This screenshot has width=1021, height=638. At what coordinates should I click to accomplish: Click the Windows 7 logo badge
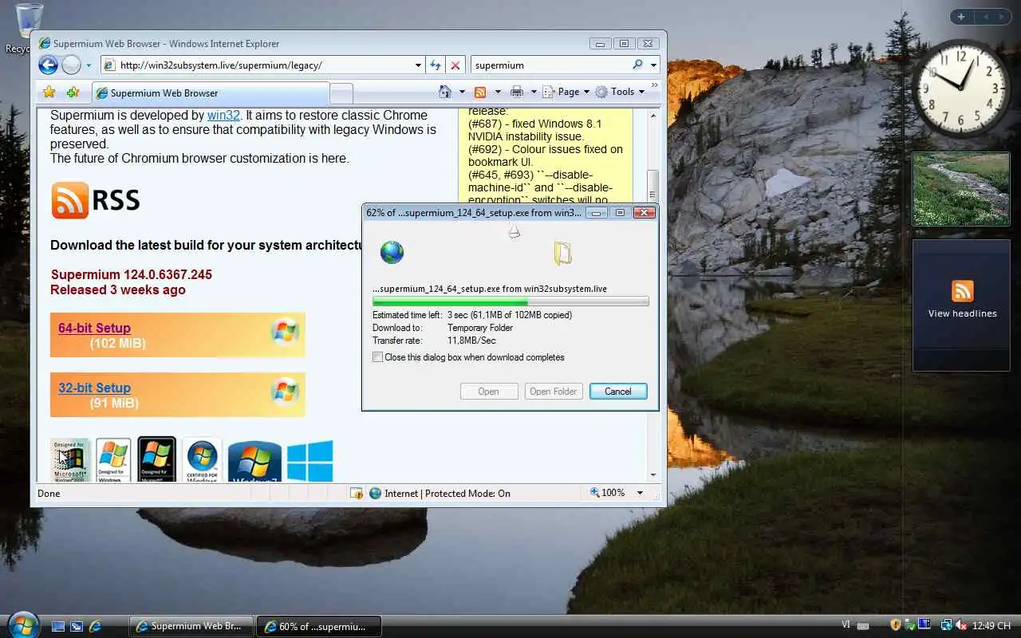[x=254, y=462]
